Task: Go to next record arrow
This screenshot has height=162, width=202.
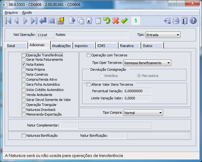Action: coord(26,21)
